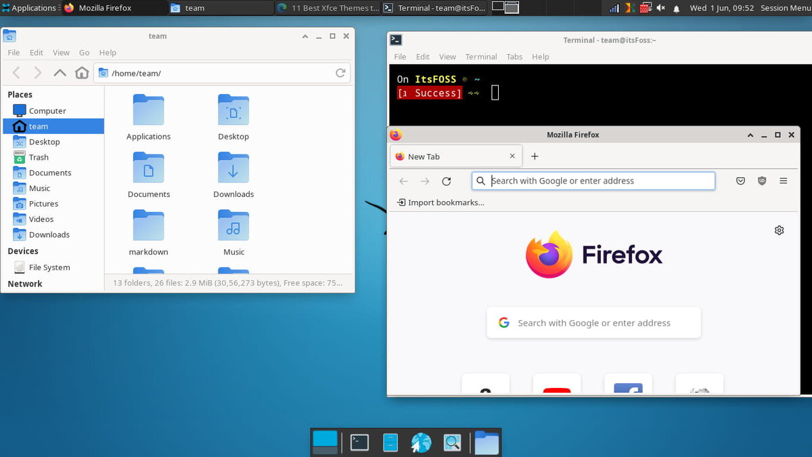This screenshot has width=812, height=457.
Task: Open the Session Menu
Action: coord(786,8)
